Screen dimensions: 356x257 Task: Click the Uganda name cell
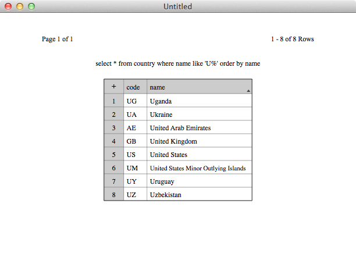(200, 101)
